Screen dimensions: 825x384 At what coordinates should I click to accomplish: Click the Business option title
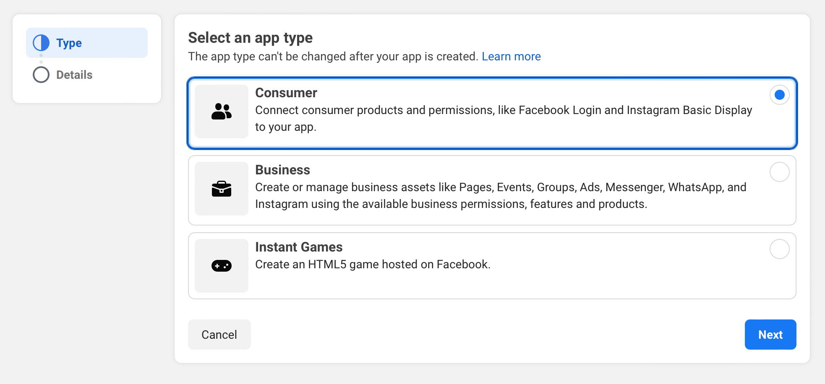(x=282, y=170)
